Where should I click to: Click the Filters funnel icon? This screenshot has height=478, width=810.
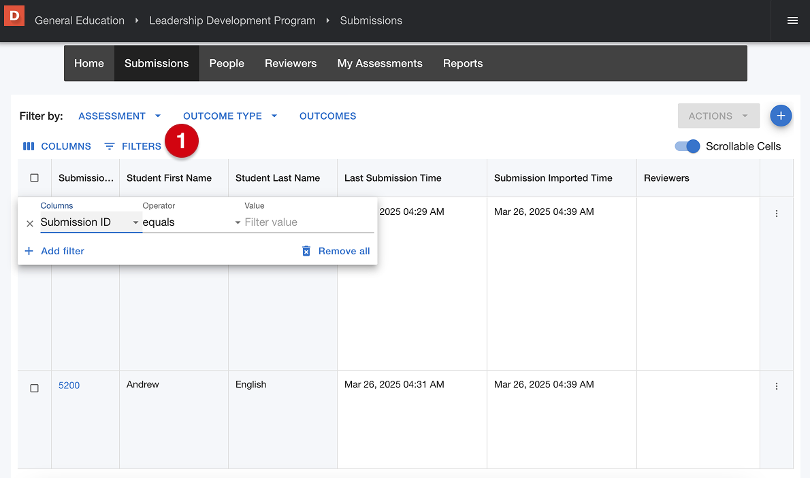coord(110,146)
